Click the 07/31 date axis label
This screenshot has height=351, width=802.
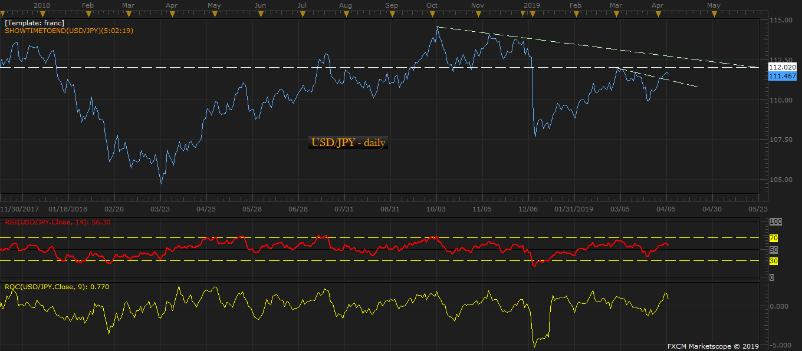click(344, 208)
